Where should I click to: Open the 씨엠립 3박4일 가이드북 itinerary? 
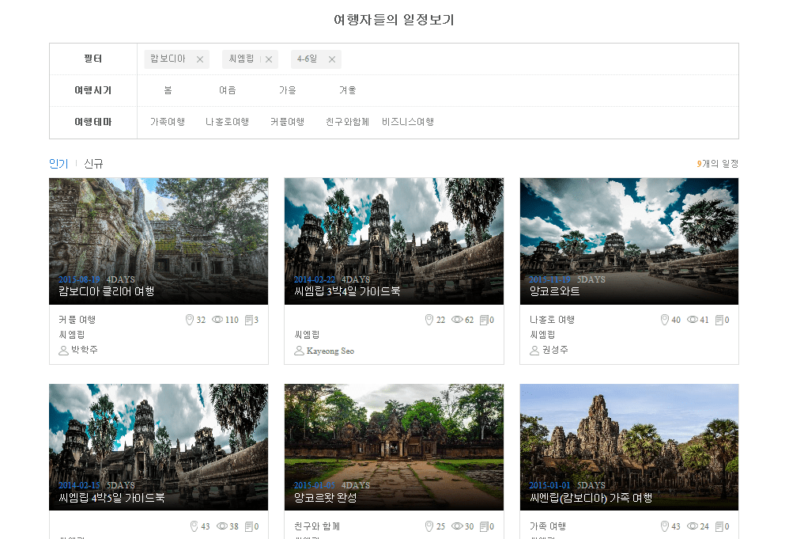tap(347, 291)
